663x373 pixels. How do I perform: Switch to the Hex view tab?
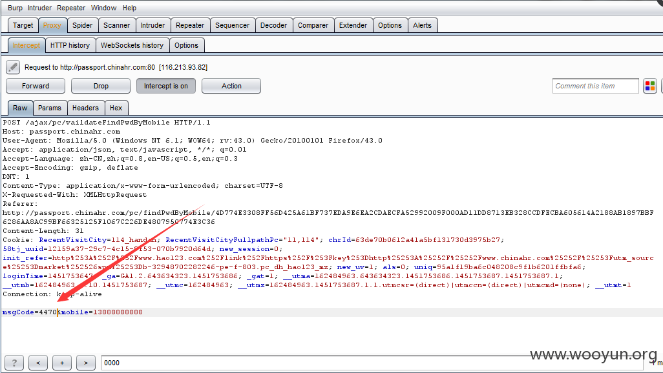(x=116, y=108)
